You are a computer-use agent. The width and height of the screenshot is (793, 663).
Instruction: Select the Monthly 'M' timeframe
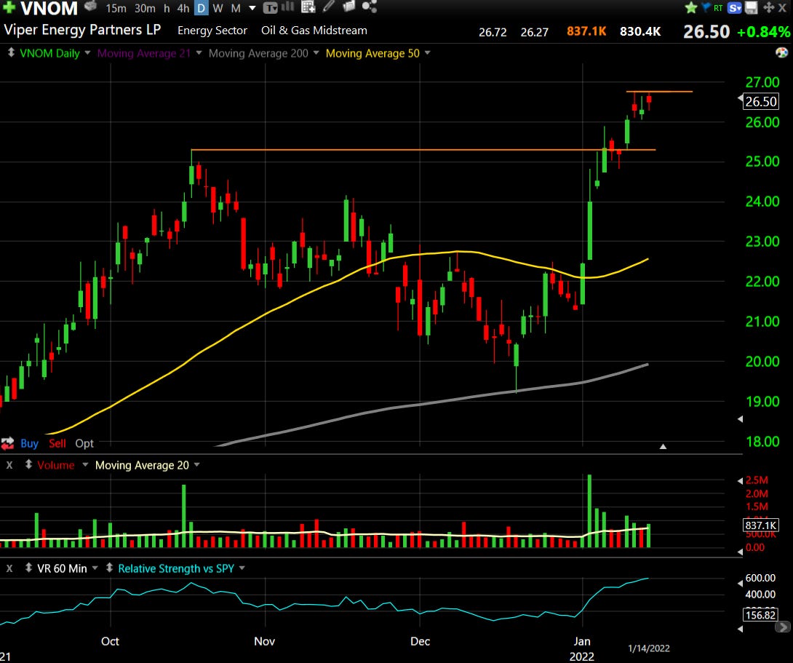point(236,8)
